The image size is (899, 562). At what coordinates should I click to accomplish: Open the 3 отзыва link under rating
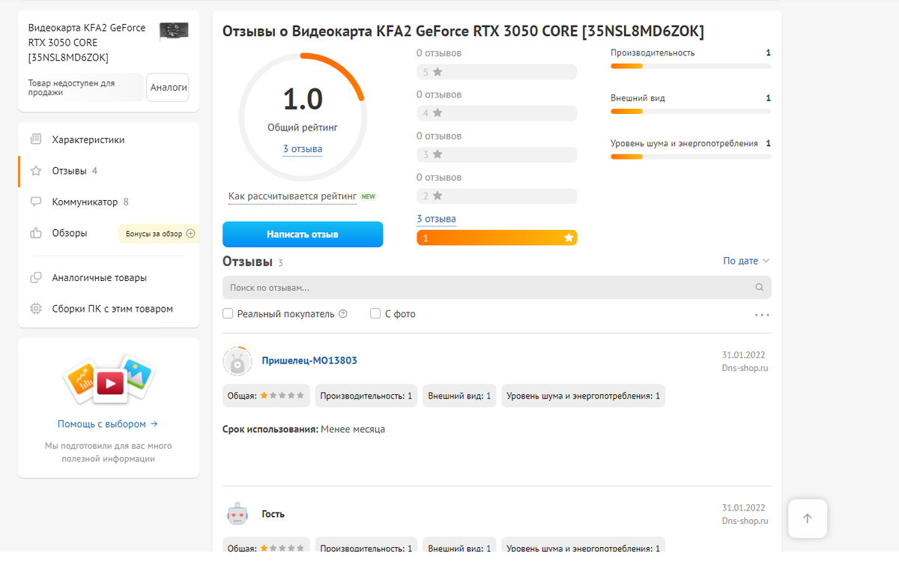tap(303, 149)
